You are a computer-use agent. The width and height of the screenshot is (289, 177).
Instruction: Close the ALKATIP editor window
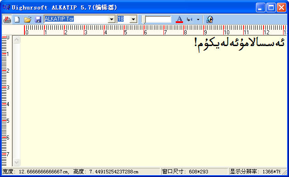click(281, 8)
